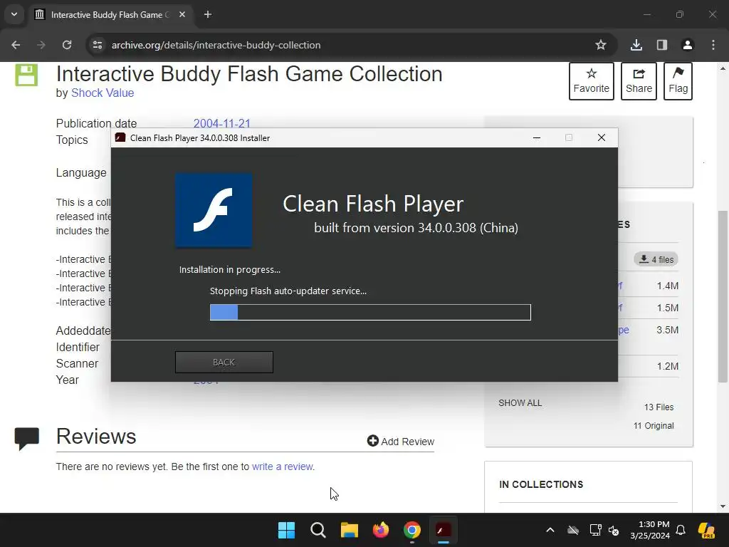The width and height of the screenshot is (729, 547).
Task: Click the installer title bar Flash icon
Action: pos(120,137)
